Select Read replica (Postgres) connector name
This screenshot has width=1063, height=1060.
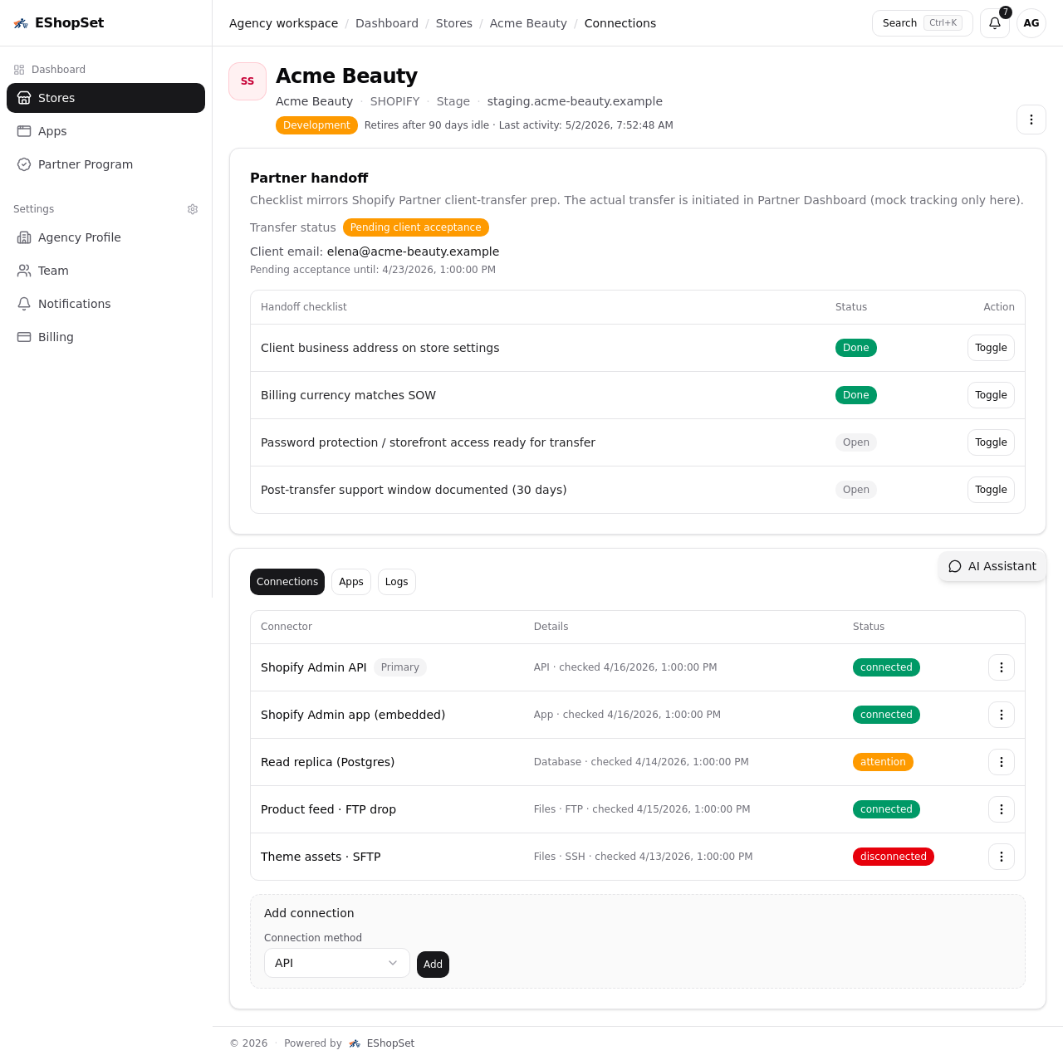coord(327,762)
